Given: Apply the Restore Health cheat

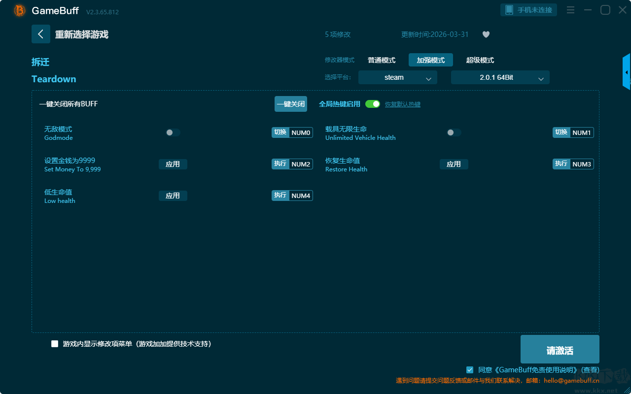Looking at the screenshot, I should click(x=454, y=164).
